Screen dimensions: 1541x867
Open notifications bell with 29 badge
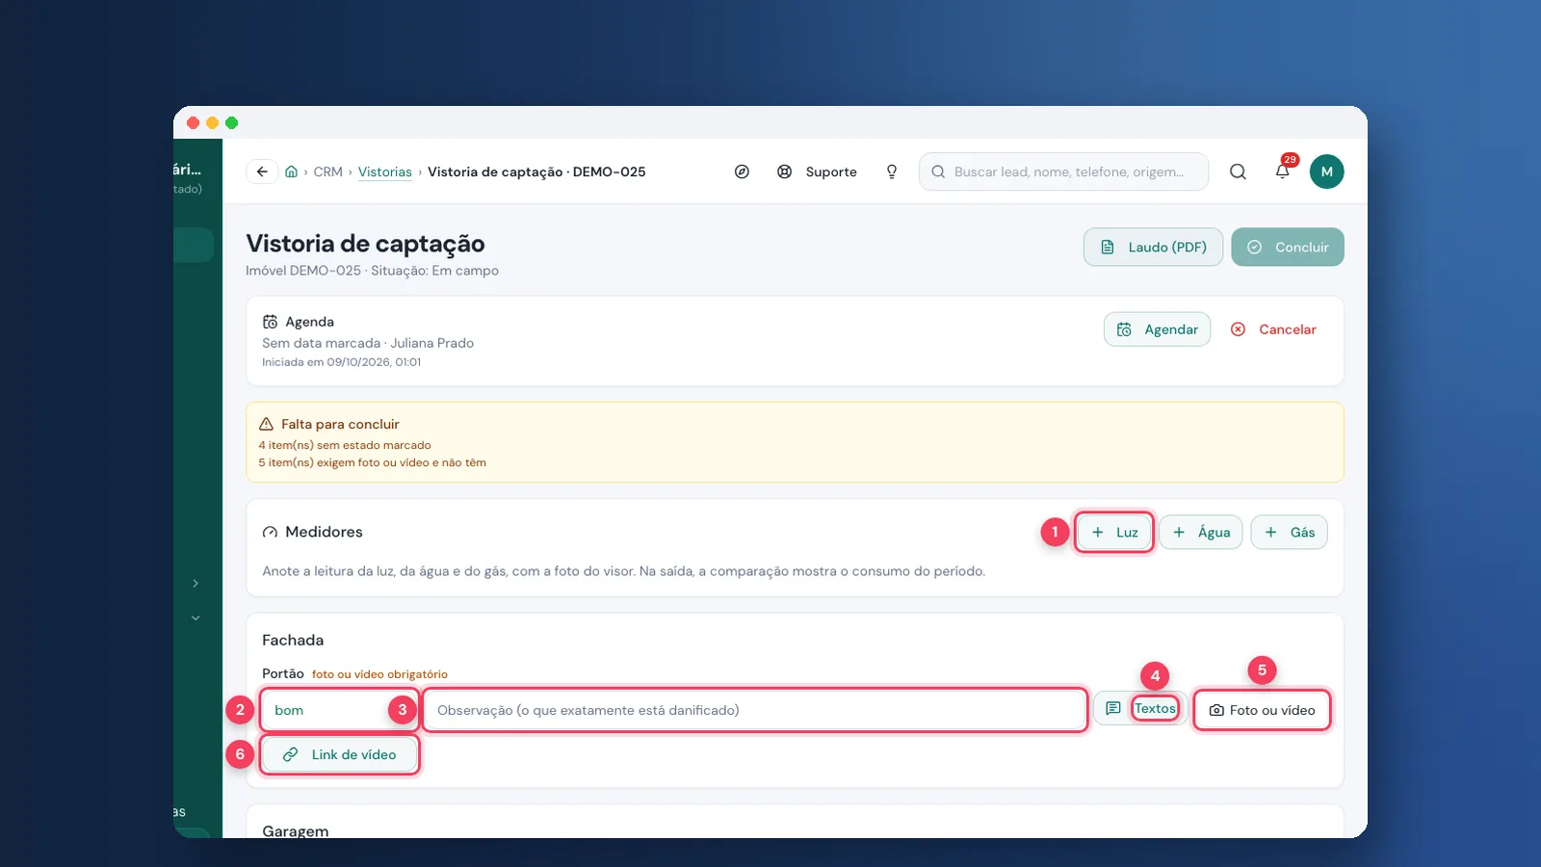pyautogui.click(x=1283, y=171)
